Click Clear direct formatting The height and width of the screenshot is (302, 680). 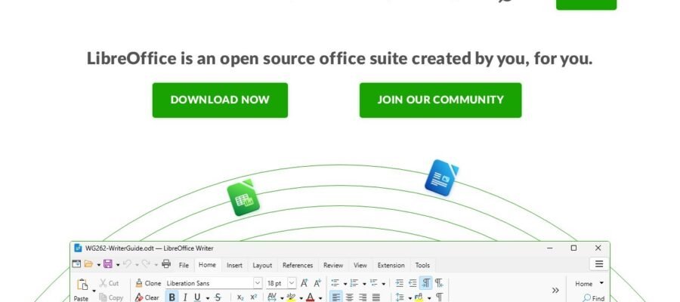point(147,297)
